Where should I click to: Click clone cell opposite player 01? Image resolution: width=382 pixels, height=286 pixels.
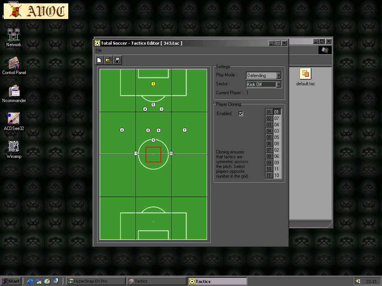277,112
